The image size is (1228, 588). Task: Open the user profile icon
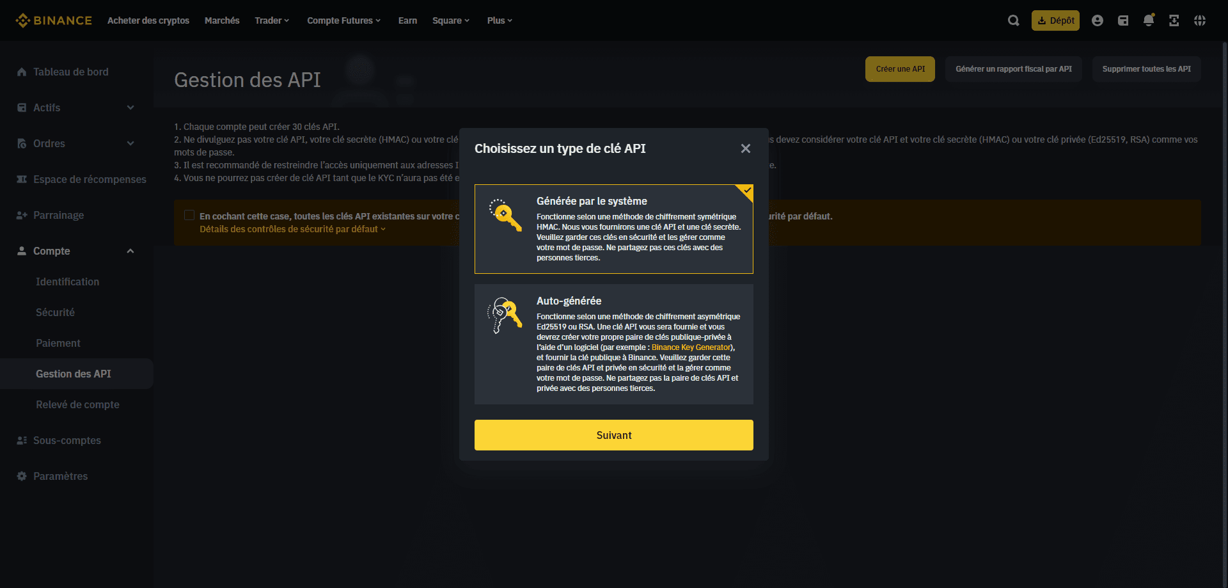click(1098, 20)
